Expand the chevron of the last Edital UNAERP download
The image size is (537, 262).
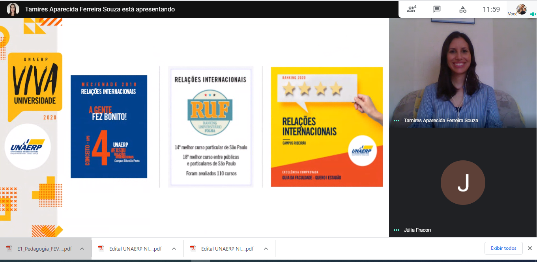coord(266,249)
